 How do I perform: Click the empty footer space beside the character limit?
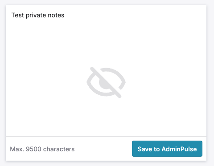(x=103, y=149)
